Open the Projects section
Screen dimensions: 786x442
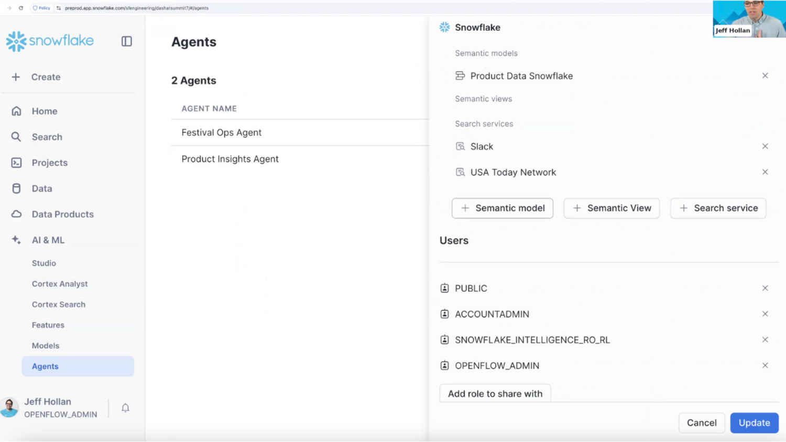tap(49, 163)
